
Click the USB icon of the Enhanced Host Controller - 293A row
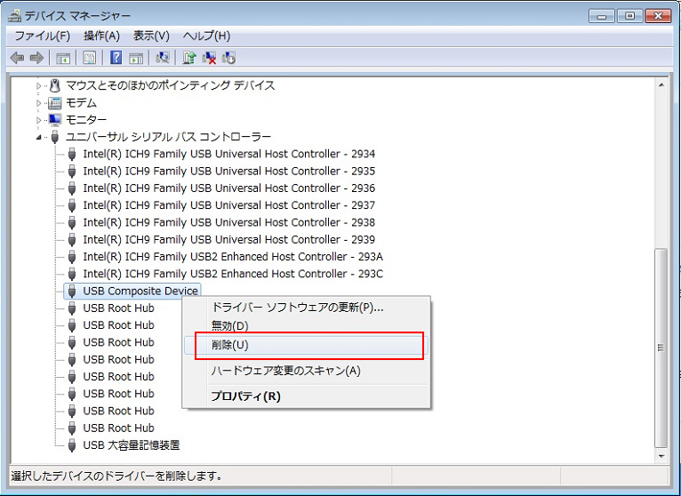[x=72, y=257]
